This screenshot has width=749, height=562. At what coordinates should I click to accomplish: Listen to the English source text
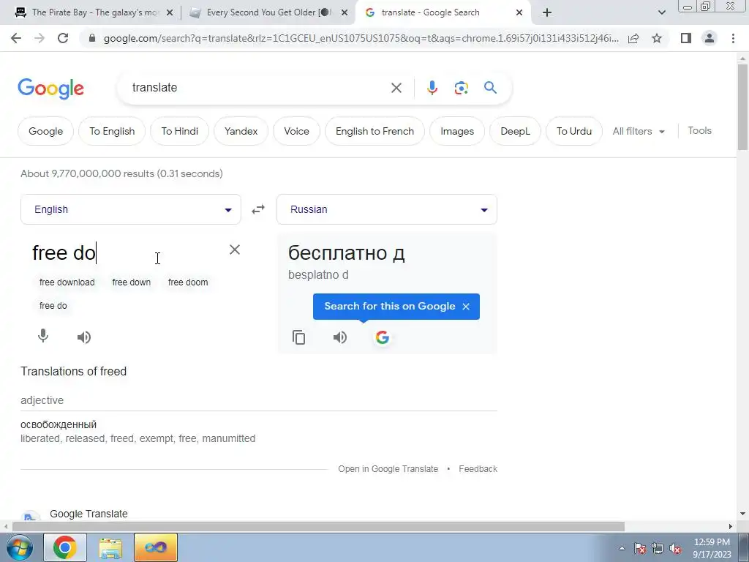(84, 337)
